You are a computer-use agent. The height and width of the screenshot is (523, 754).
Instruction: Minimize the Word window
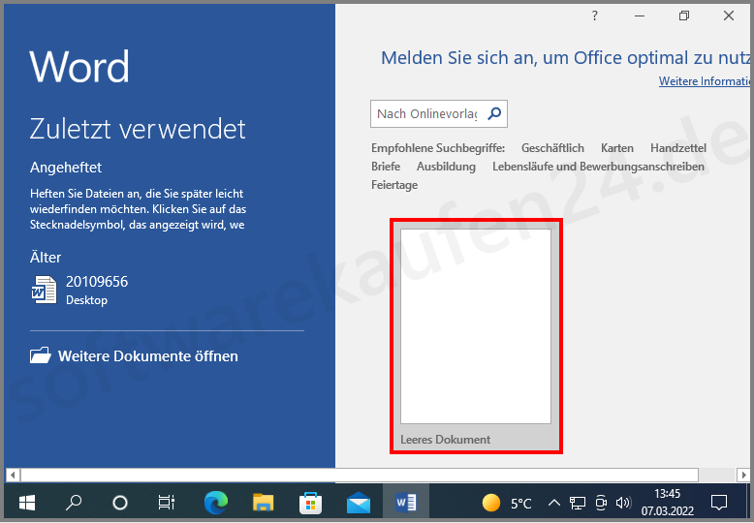[x=639, y=15]
